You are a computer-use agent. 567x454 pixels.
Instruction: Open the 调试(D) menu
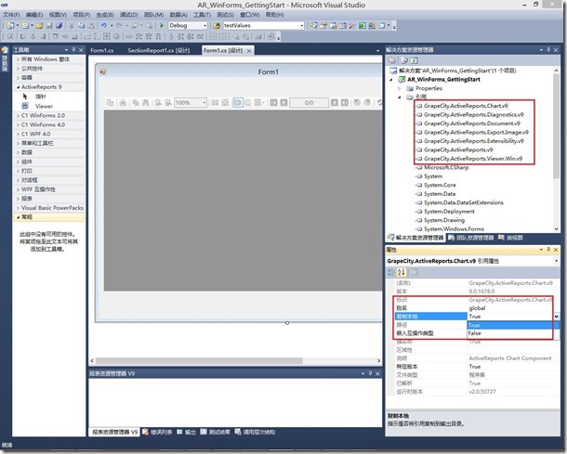[x=128, y=15]
